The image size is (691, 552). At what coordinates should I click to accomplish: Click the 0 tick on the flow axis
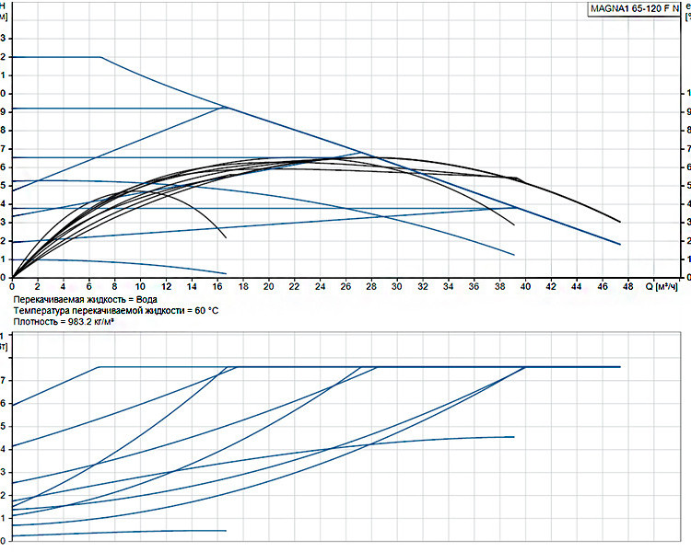coord(12,286)
